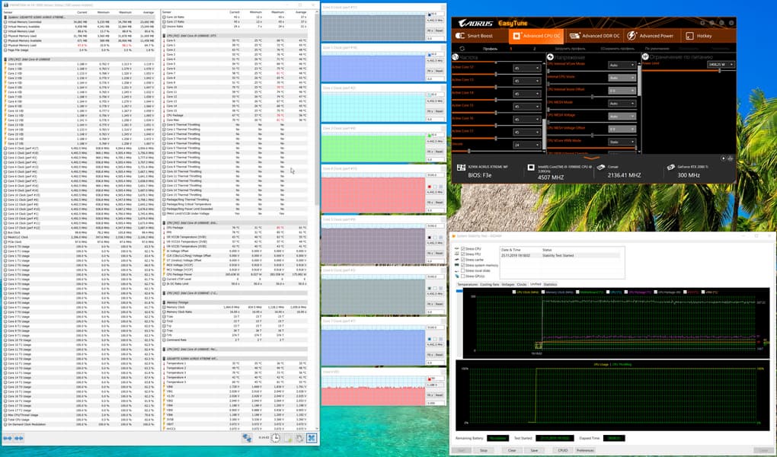Click HWiNFO blue close X icon
This screenshot has height=457, width=777.
tap(312, 438)
